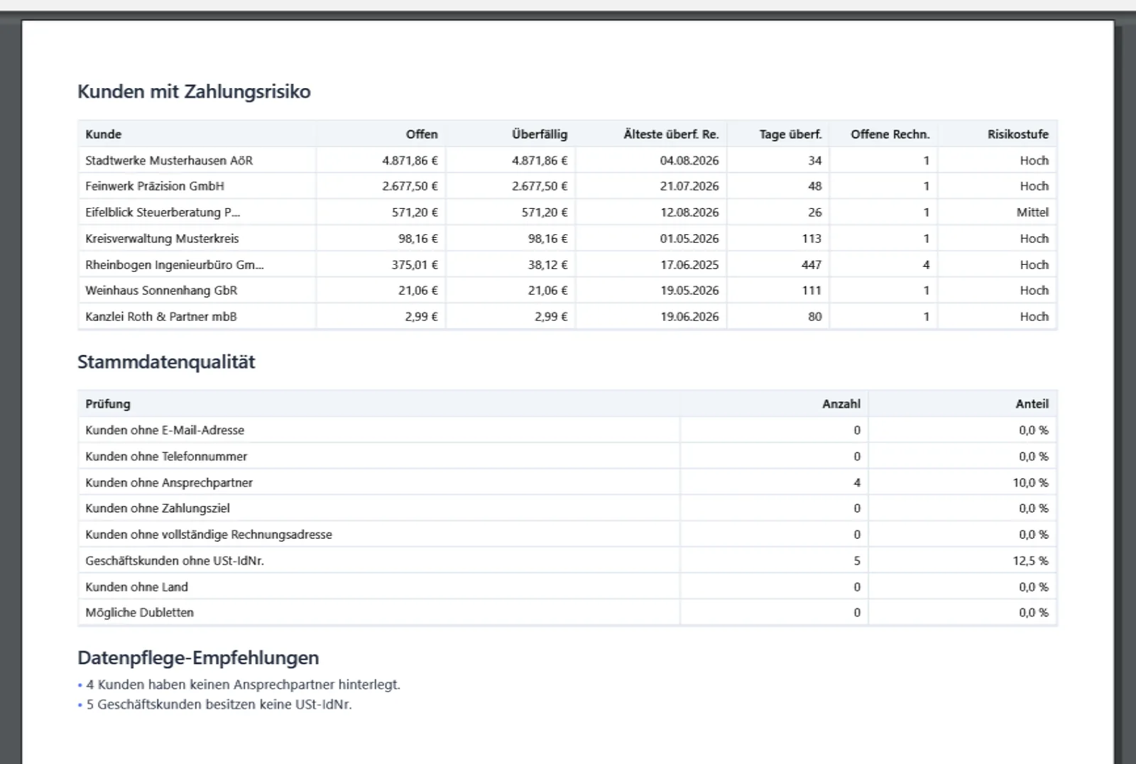Click the 'Älteste überf. Re.' column header

click(671, 134)
